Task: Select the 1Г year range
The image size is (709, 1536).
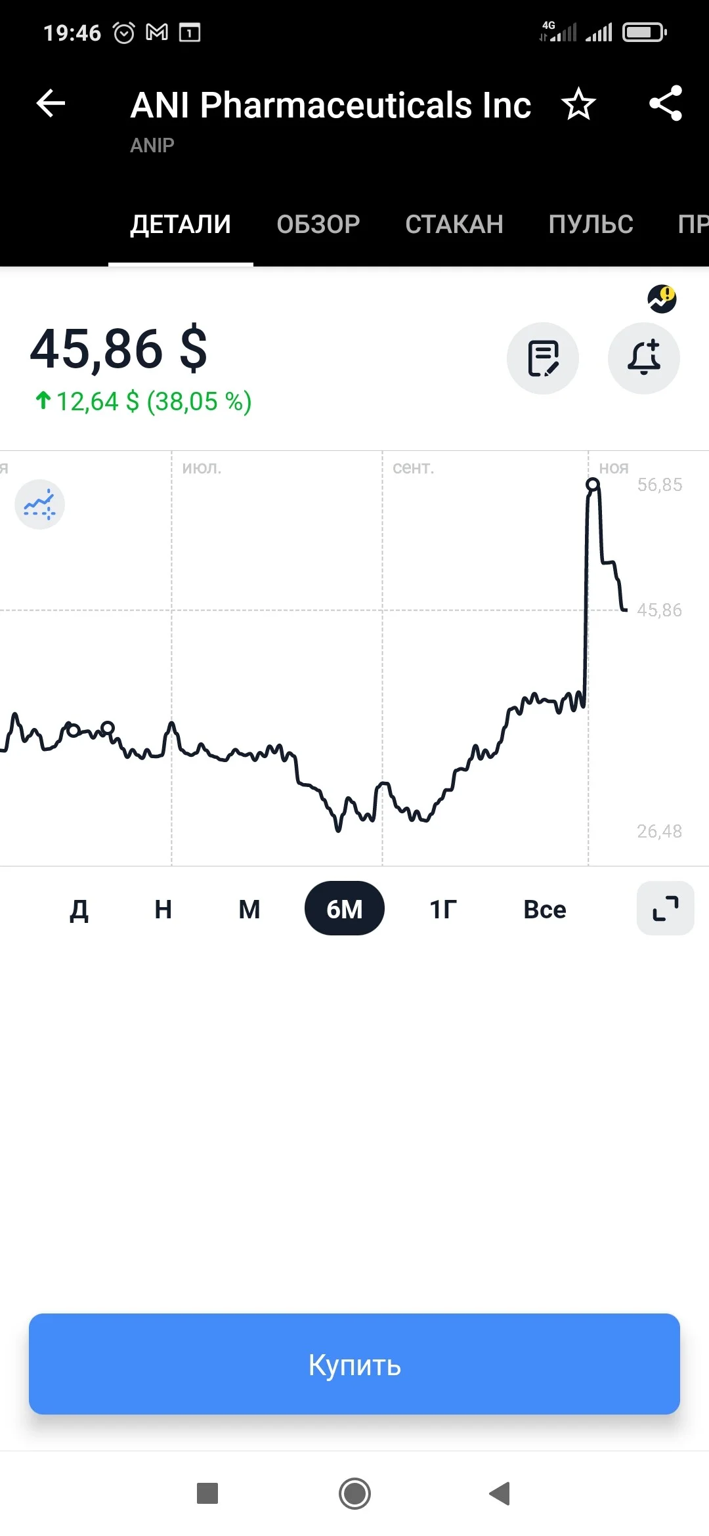Action: (443, 909)
